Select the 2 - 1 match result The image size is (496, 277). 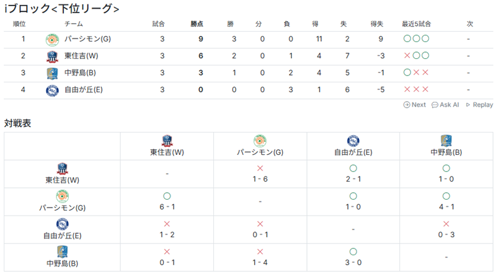(353, 180)
